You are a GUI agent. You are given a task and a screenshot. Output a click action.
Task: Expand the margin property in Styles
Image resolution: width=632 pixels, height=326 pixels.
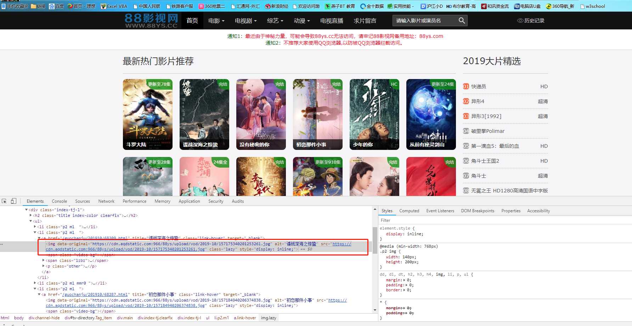point(405,280)
